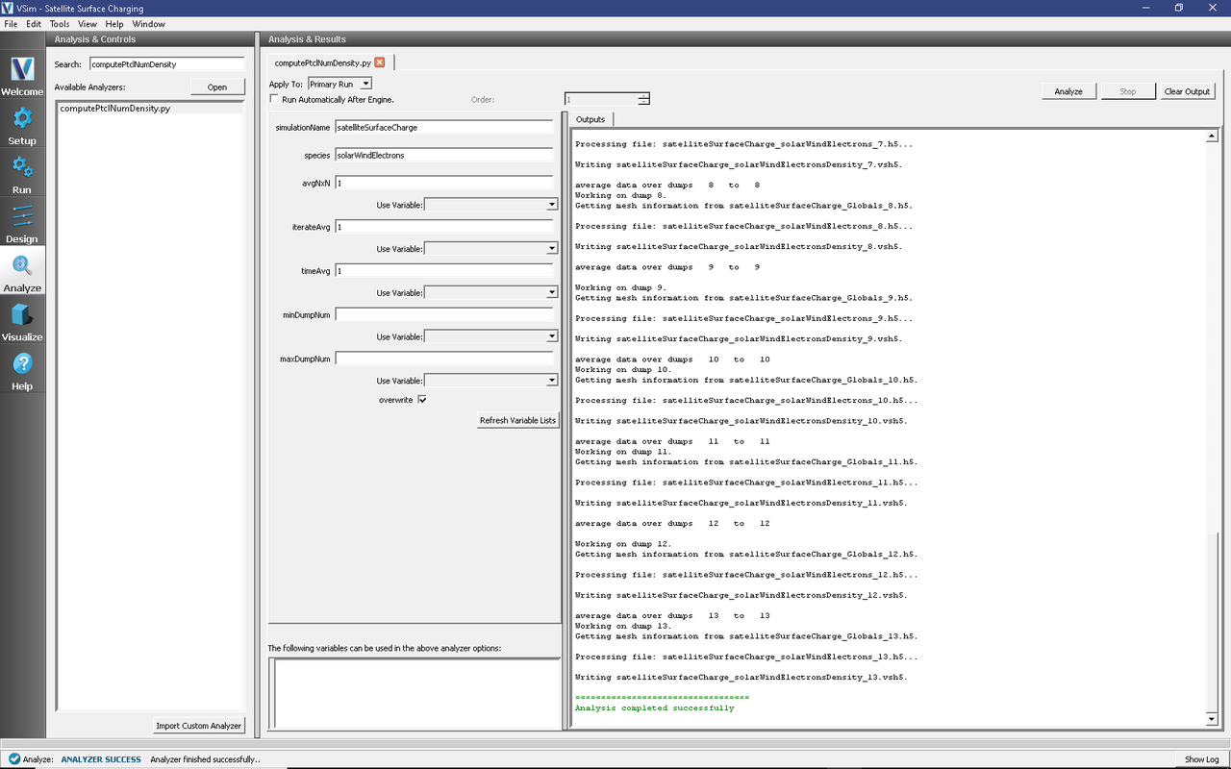The image size is (1231, 769).
Task: Increase the Order spinner value
Action: (x=643, y=96)
